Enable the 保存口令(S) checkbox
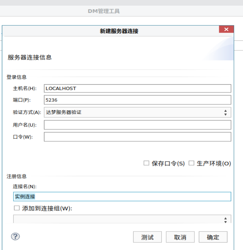This screenshot has height=250, width=243. [146, 163]
